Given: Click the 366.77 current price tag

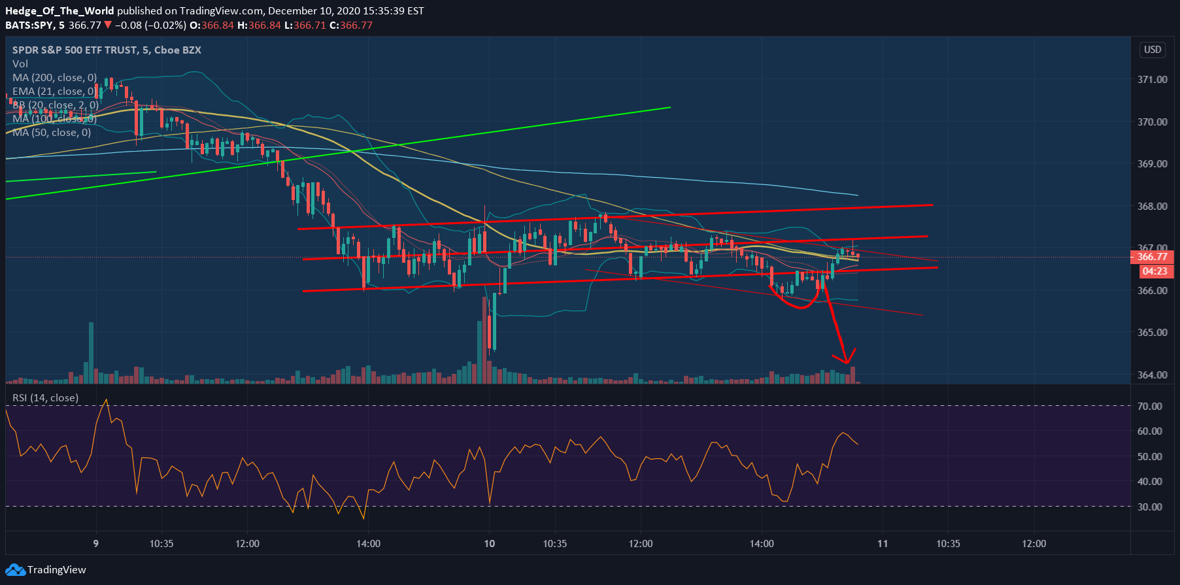Looking at the screenshot, I should tap(1153, 257).
